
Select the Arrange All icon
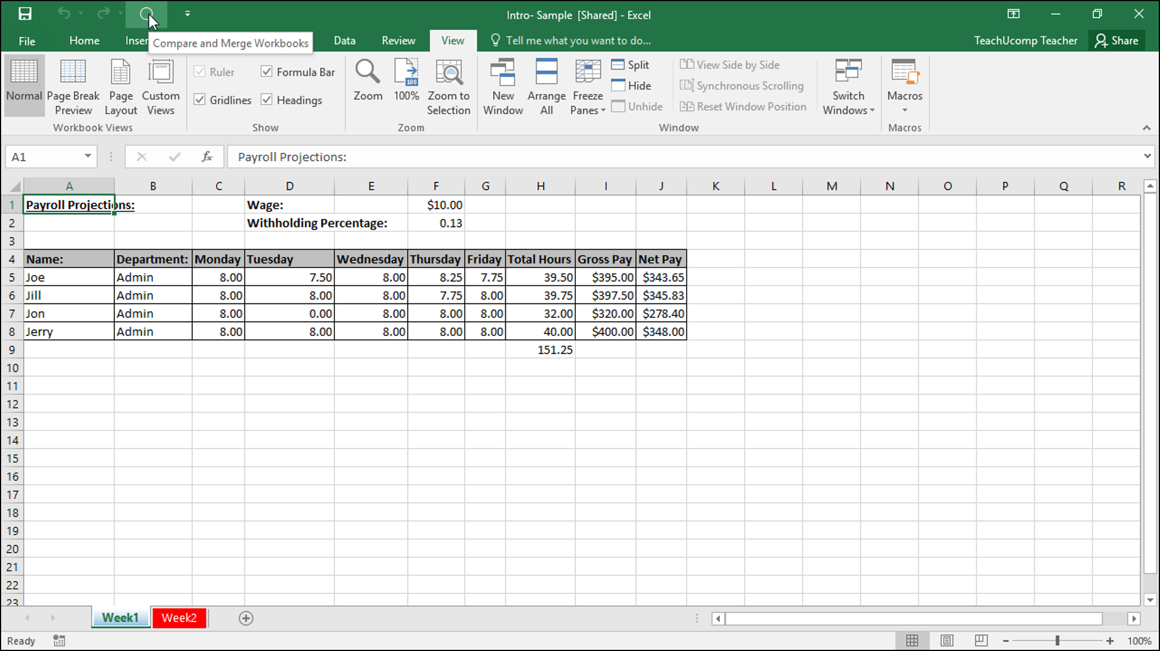click(x=546, y=86)
